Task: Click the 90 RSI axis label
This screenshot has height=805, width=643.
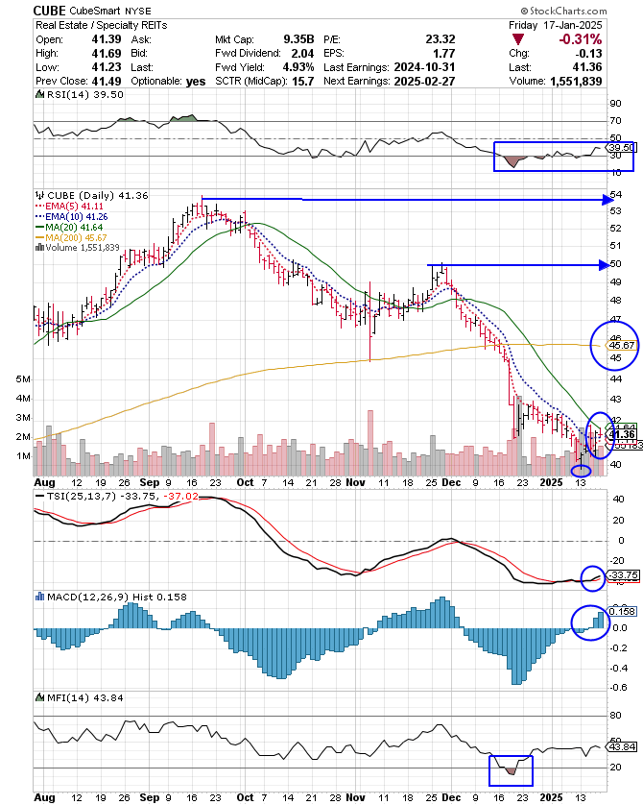Action: [x=615, y=103]
